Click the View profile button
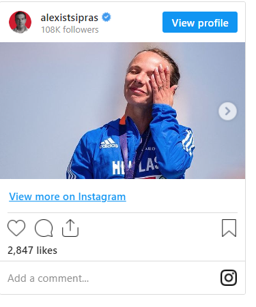Image resolution: width=256 pixels, height=307 pixels. click(200, 22)
